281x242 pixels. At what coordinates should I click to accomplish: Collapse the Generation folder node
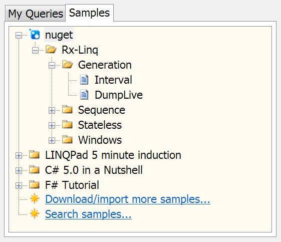pyautogui.click(x=52, y=66)
